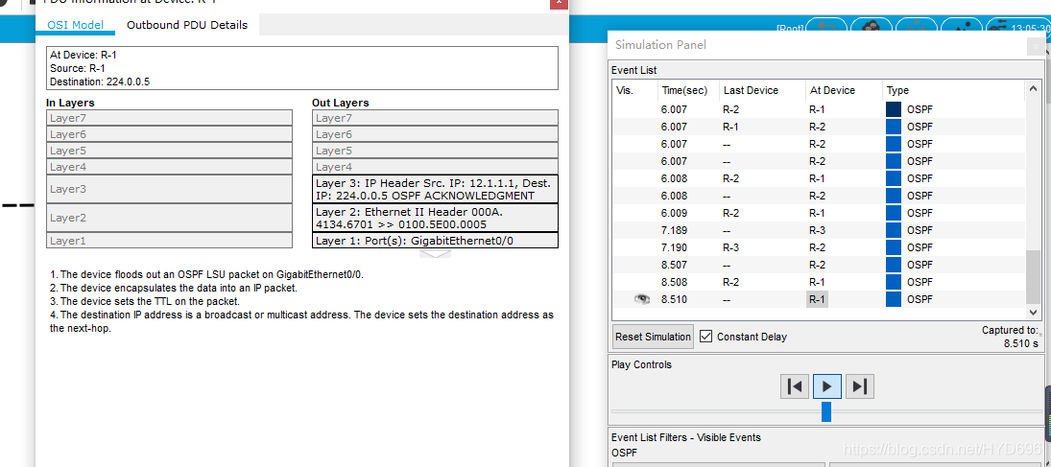Click the Destination: 224.0.0.5 text
The width and height of the screenshot is (1051, 467).
click(x=100, y=82)
